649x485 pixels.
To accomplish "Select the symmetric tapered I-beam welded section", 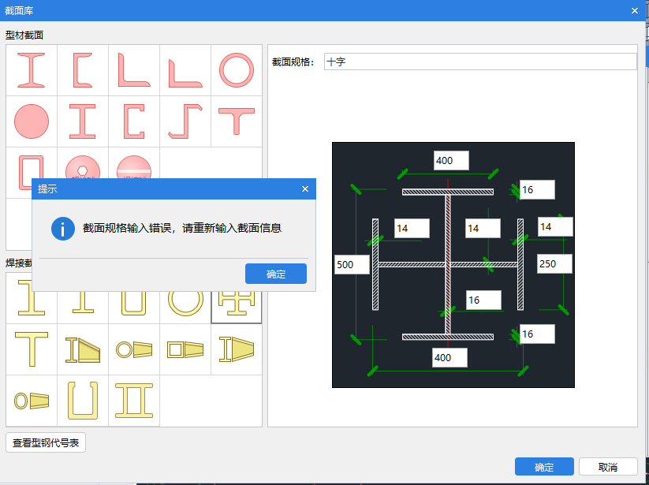I will click(x=237, y=349).
